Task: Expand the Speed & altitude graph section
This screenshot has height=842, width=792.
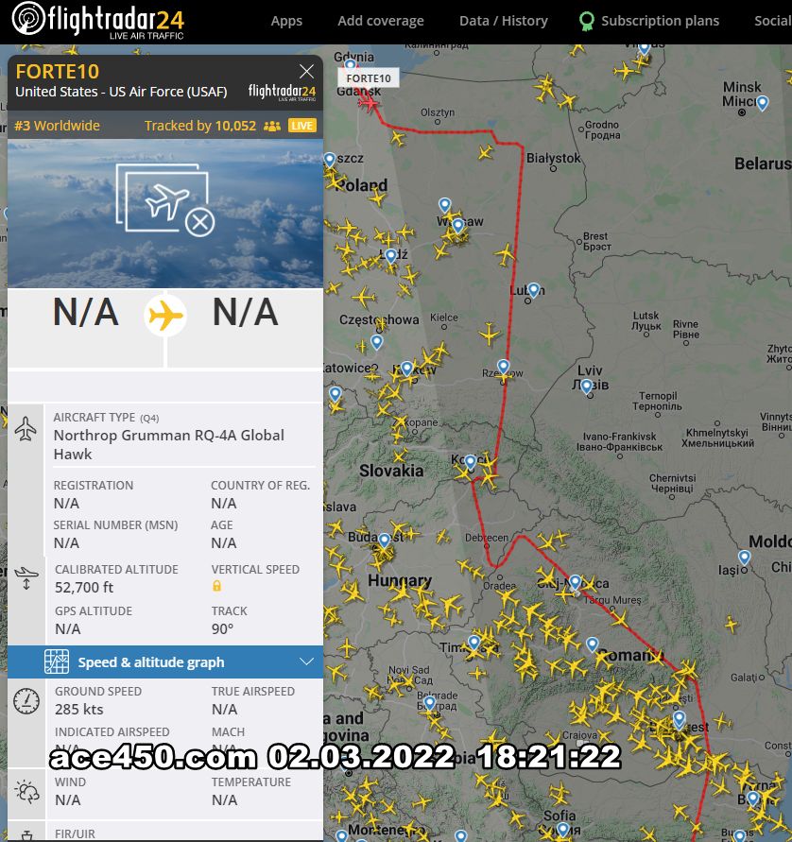Action: click(165, 662)
